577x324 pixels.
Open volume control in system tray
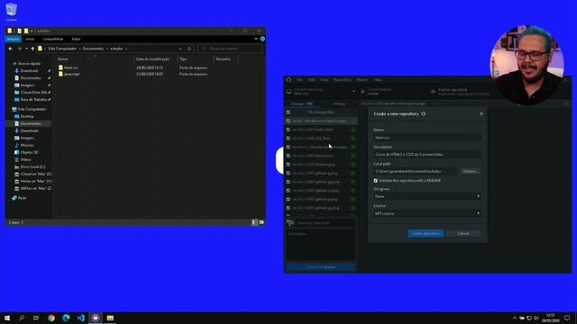[536, 318]
